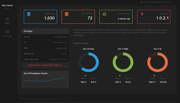The image size is (180, 103).
Task: Click the orange Son 1 Ay donut chart
Action: pyautogui.click(x=157, y=62)
